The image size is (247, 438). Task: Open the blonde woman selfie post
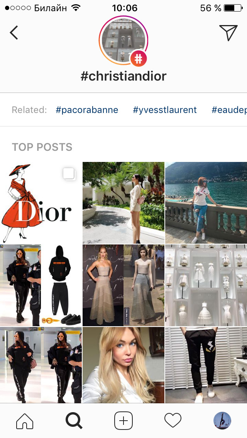tap(123, 365)
